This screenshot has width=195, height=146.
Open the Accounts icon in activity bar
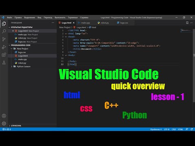pyautogui.click(x=4, y=116)
